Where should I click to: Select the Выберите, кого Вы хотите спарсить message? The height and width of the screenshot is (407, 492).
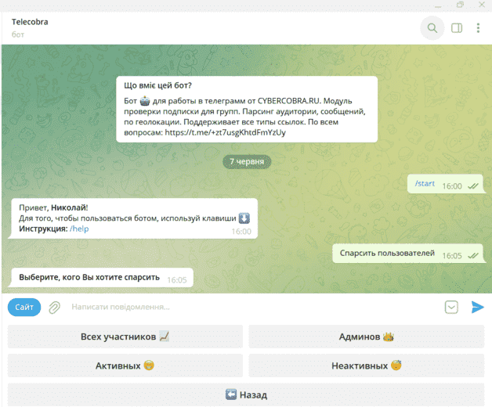click(x=103, y=278)
